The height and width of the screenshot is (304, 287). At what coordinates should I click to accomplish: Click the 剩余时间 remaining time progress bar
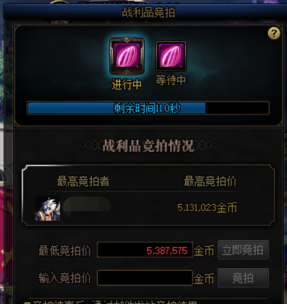point(148,108)
